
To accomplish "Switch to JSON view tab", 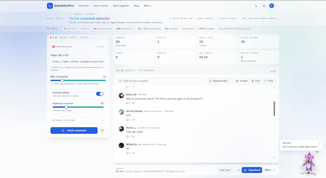I will 269,81.
